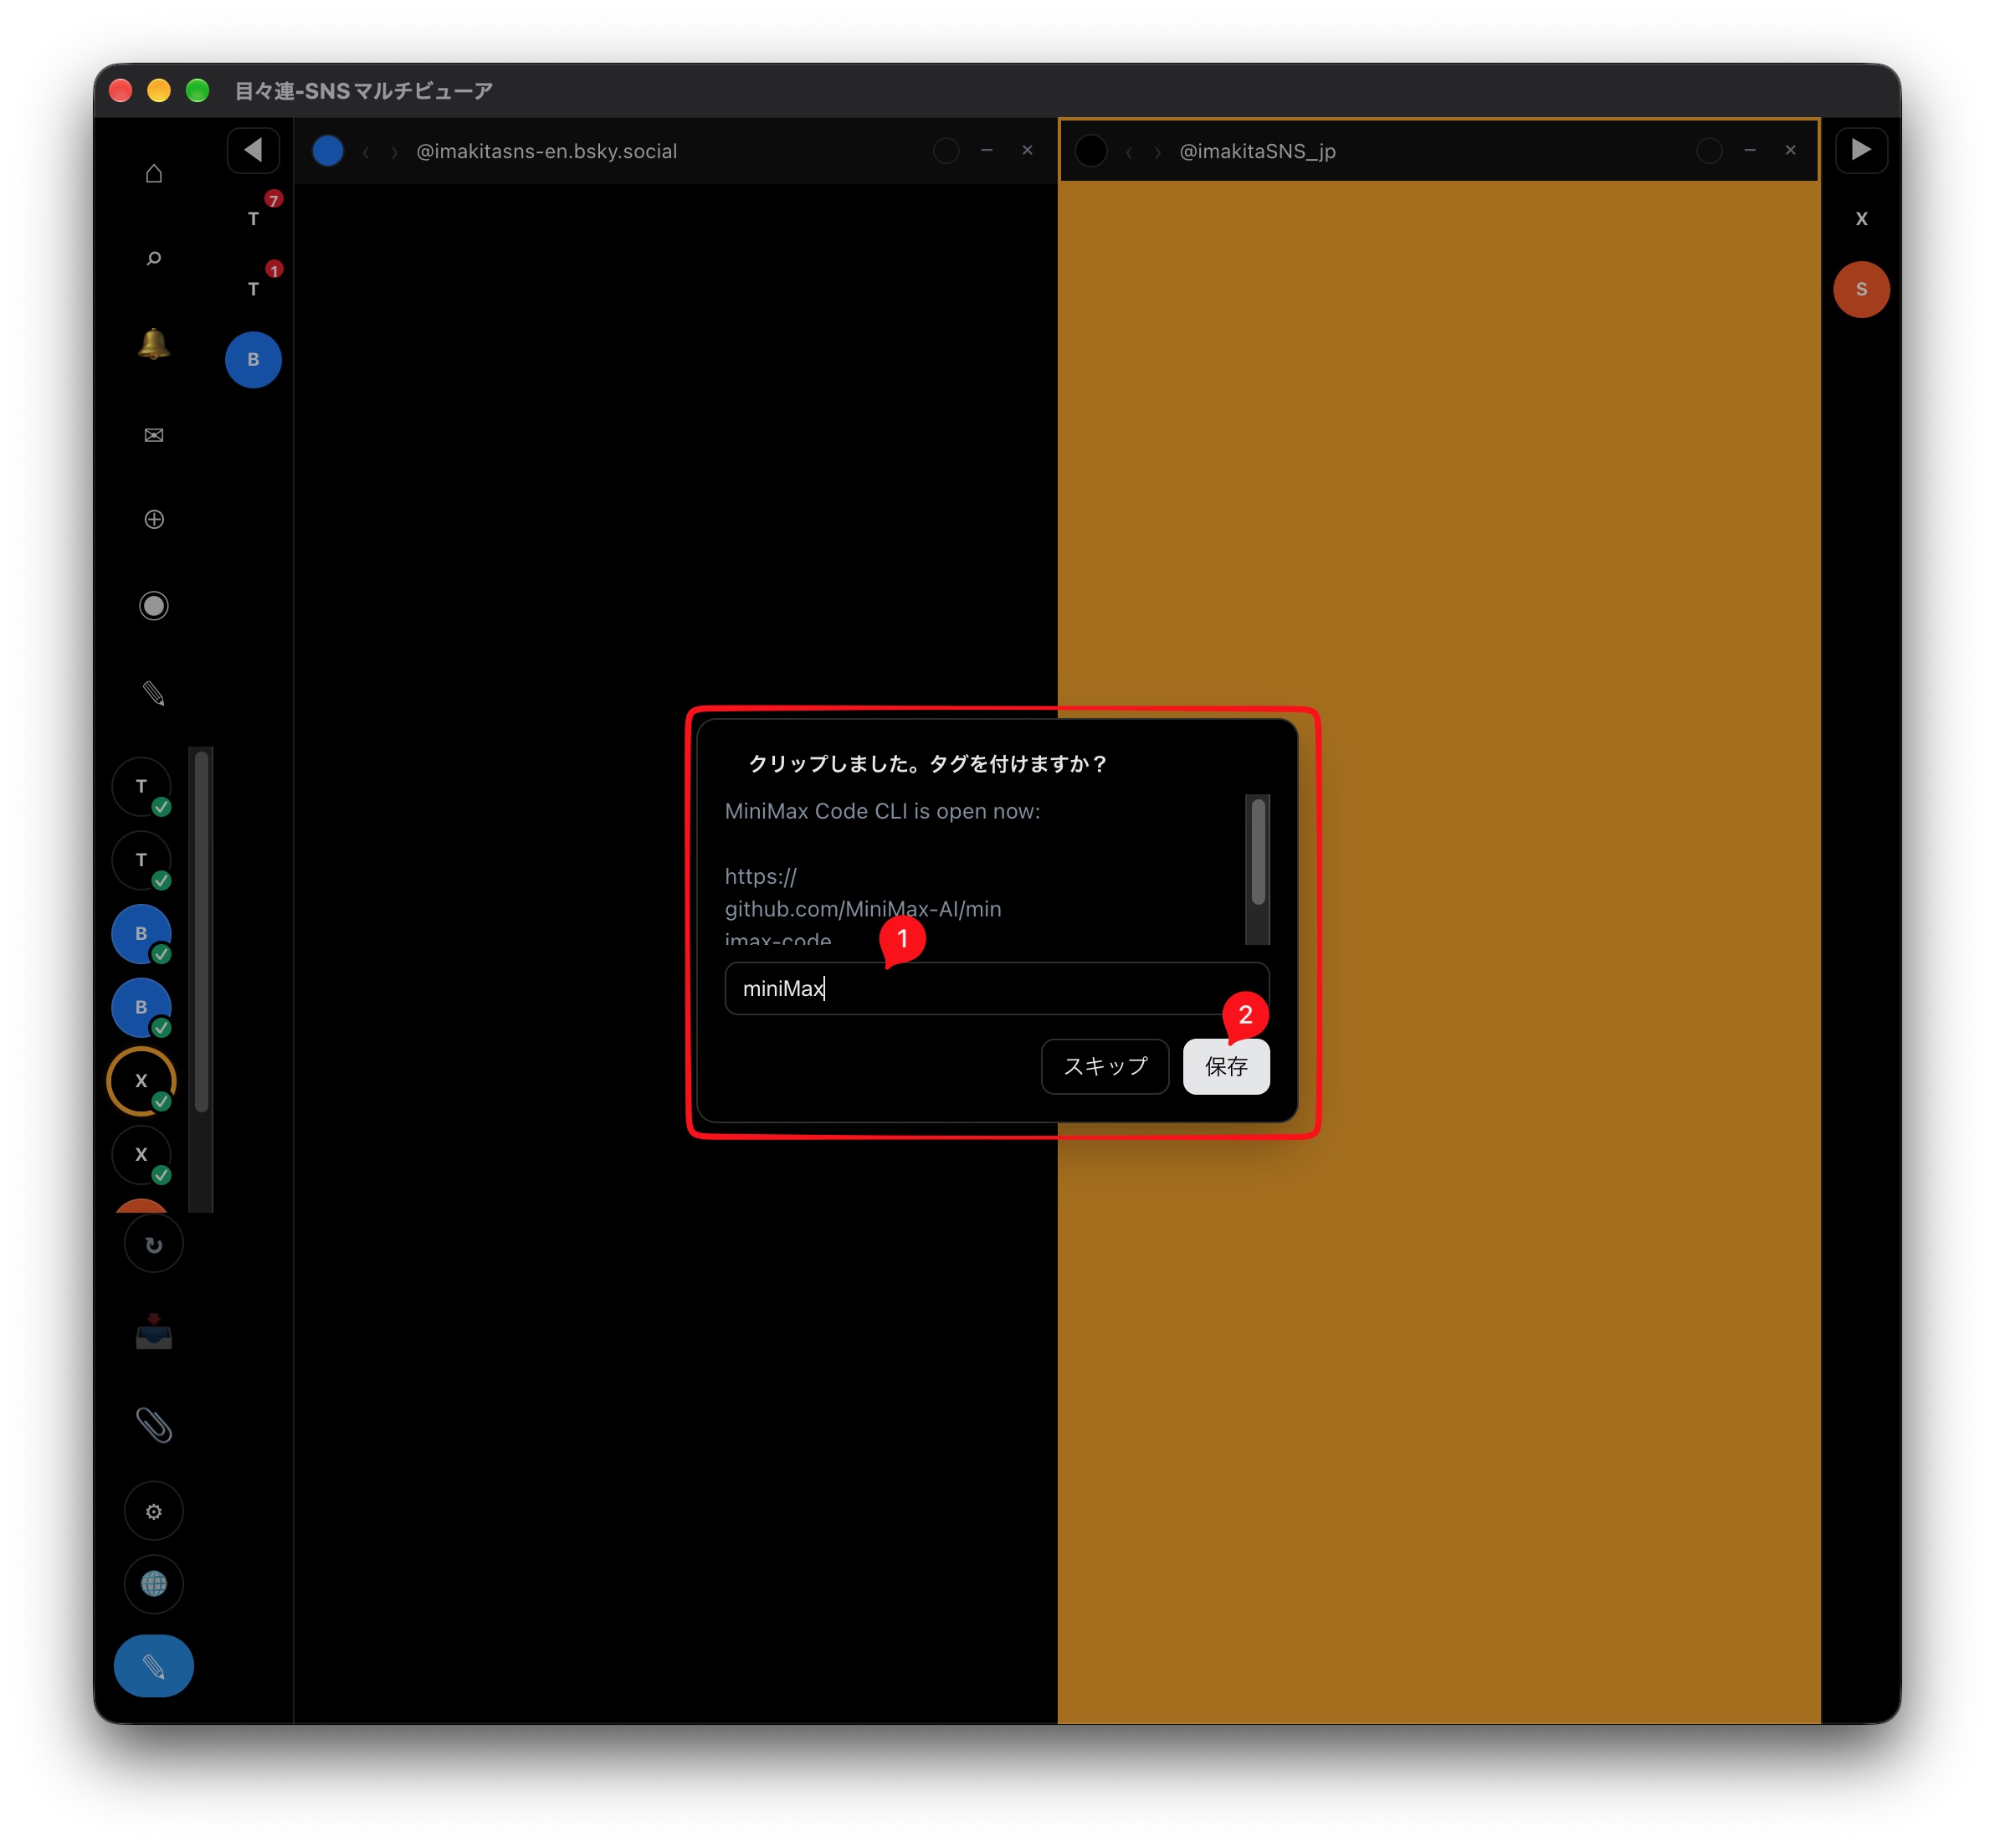
Task: Open the messages envelope icon
Action: coord(153,434)
